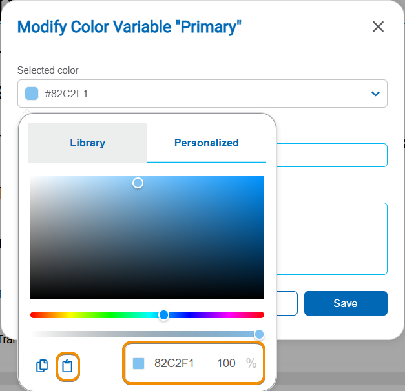Click the circular handle in the color gradient
The image size is (405, 391).
(x=138, y=183)
